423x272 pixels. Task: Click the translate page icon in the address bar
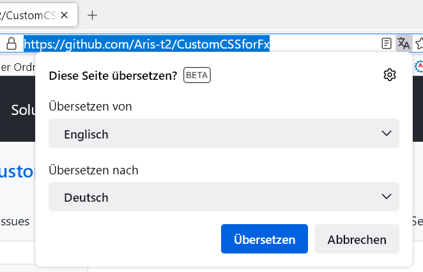(403, 43)
